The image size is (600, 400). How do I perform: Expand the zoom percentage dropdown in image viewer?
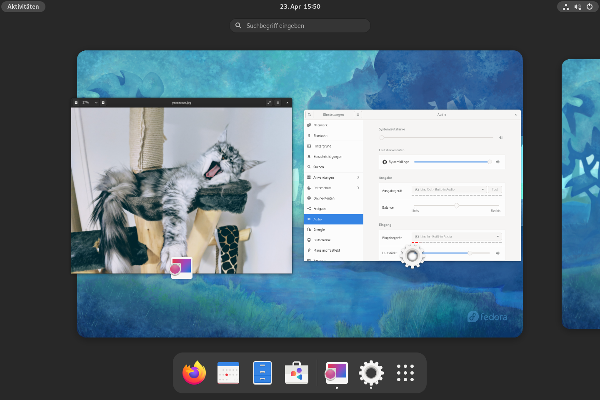(96, 102)
